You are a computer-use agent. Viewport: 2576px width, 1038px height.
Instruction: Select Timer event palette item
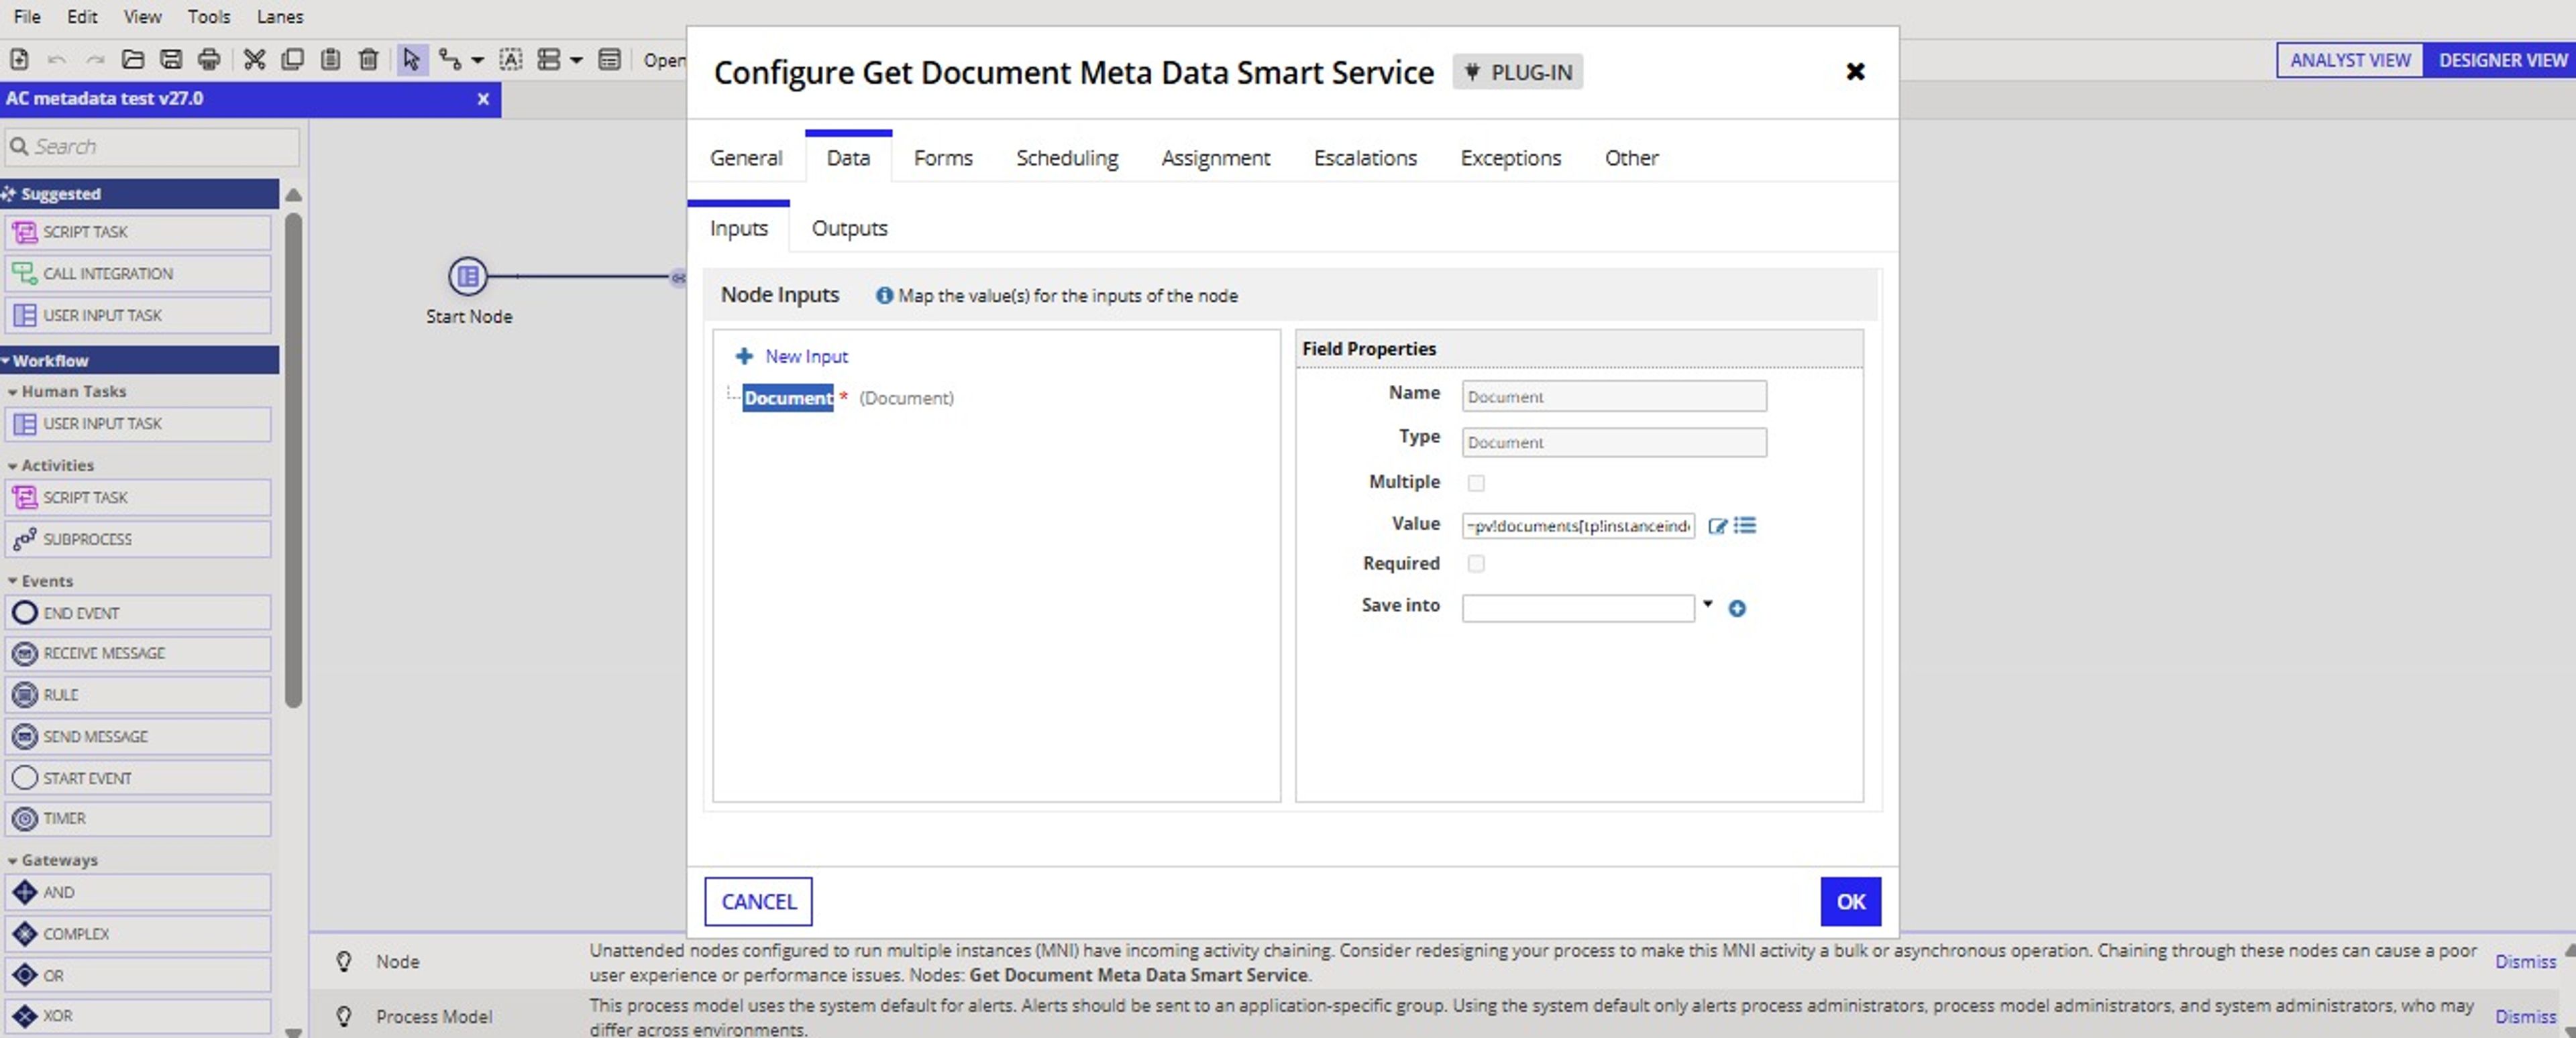pyautogui.click(x=138, y=819)
